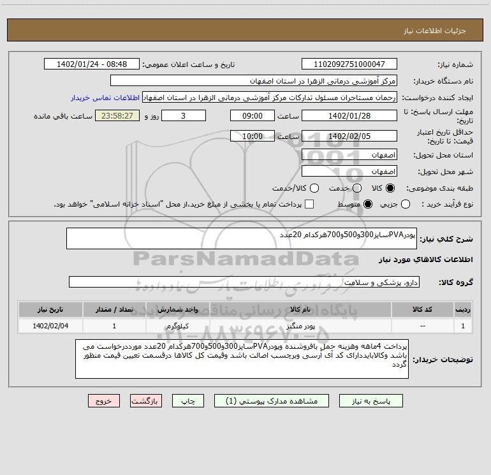Screen dimensions: 491x475
Task: Click the چاپ print button
Action: (188, 401)
